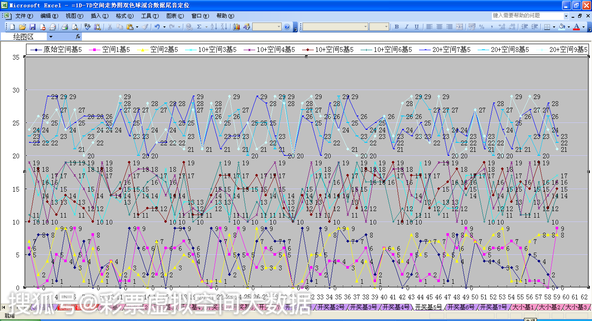Viewport: 592px width, 321px height.
Task: Open the 文件(F) menu
Action: pos(24,16)
